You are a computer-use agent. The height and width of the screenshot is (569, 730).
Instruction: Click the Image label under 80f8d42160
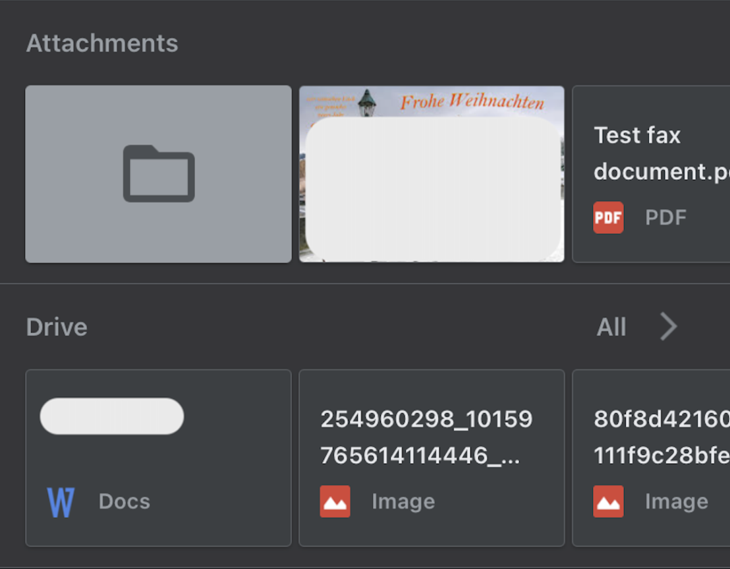tap(677, 502)
